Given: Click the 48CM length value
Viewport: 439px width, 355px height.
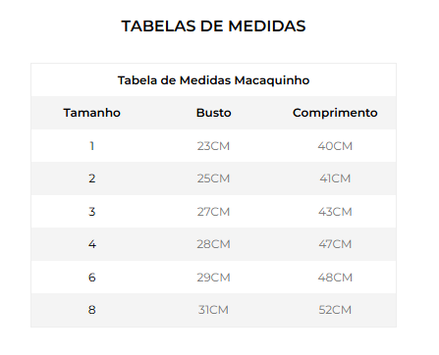Looking at the screenshot, I should [x=335, y=278].
